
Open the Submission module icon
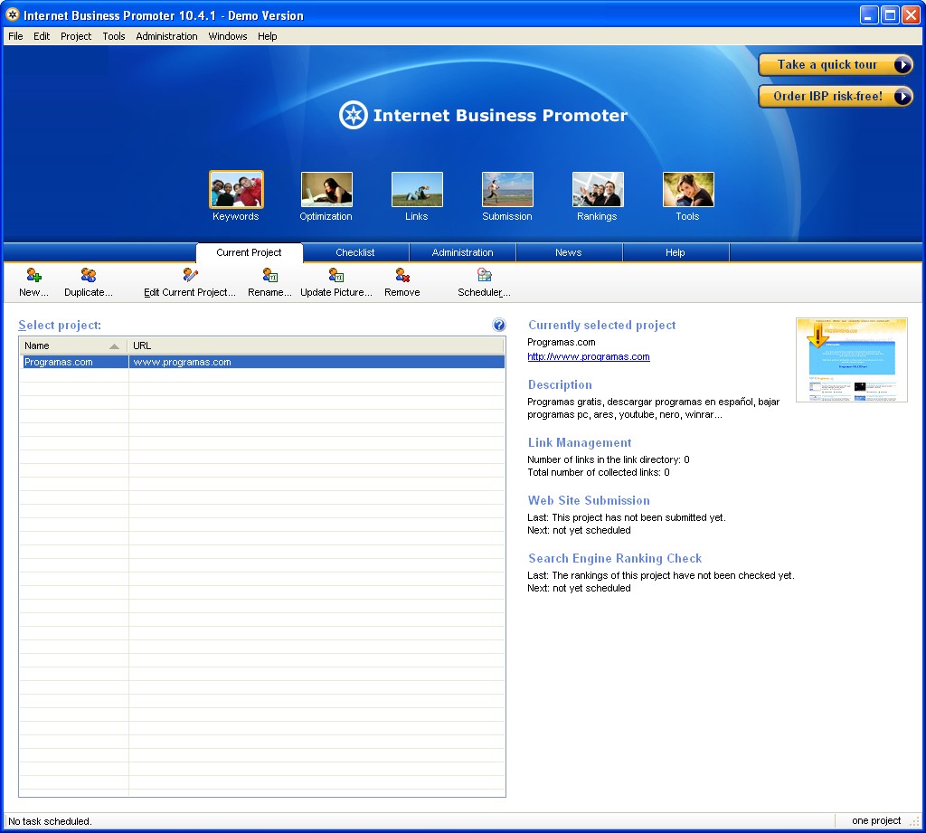pyautogui.click(x=507, y=189)
